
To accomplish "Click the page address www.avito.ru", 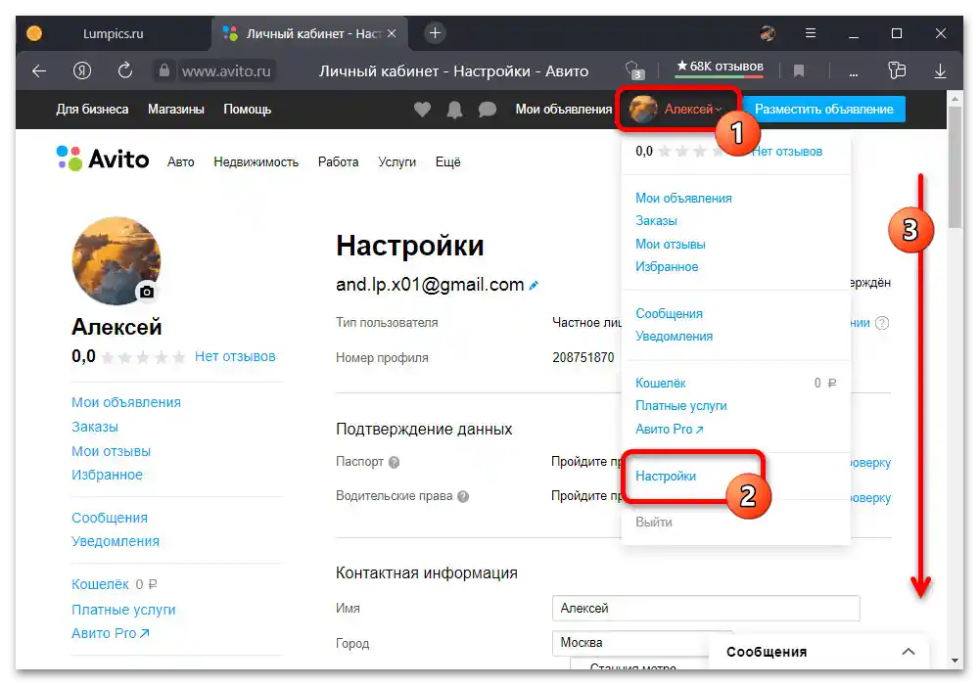I will 226,71.
